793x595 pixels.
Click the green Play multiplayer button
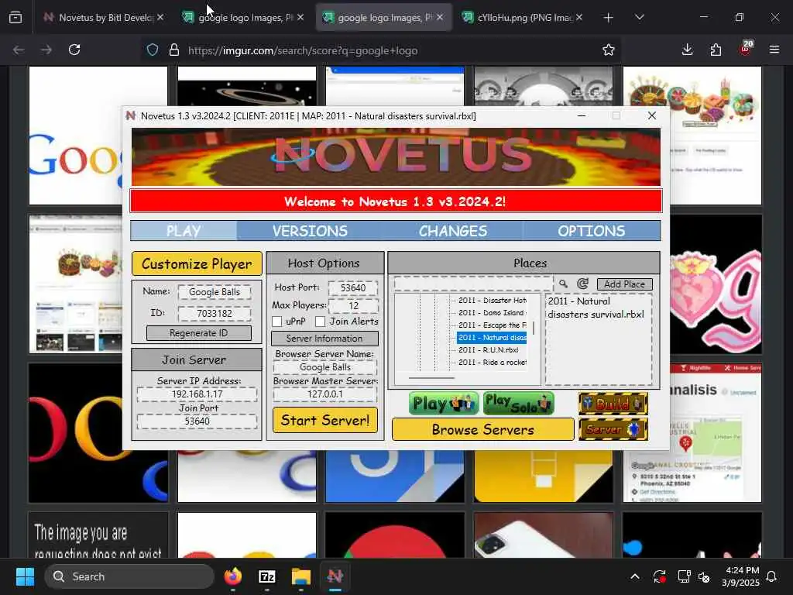click(x=444, y=403)
